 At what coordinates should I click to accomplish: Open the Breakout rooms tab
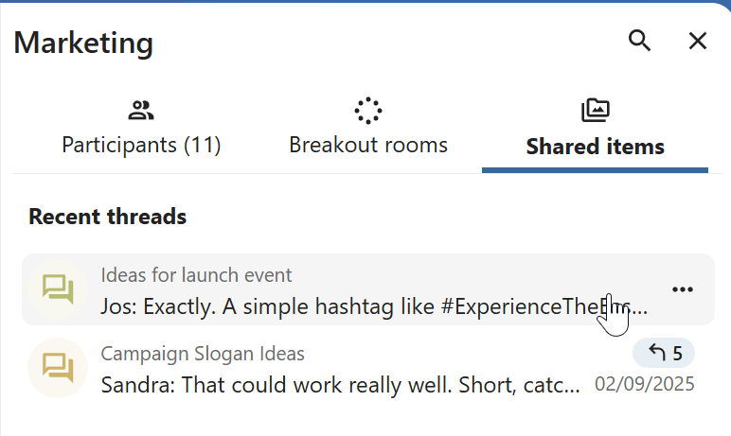tap(367, 145)
